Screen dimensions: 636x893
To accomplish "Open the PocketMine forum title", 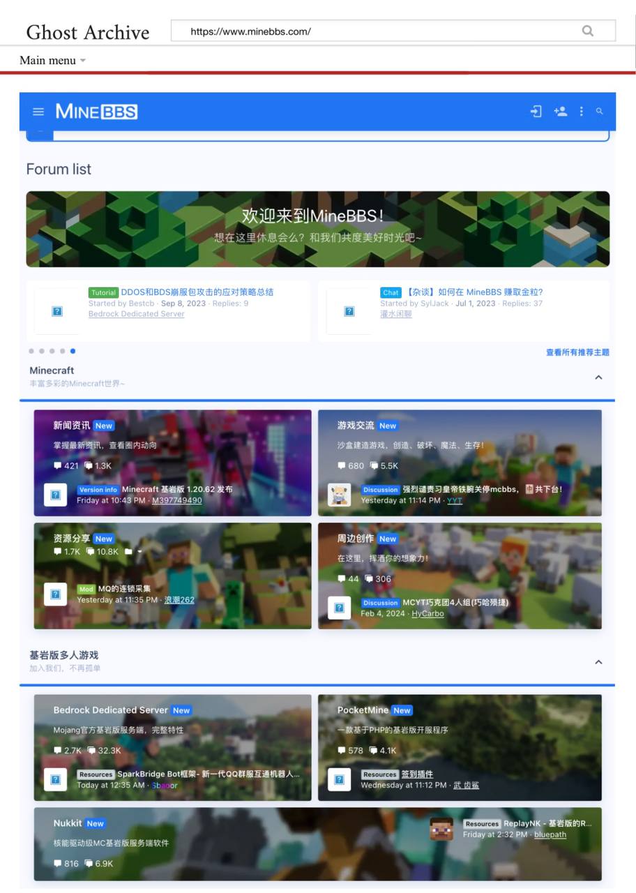I will [x=363, y=710].
